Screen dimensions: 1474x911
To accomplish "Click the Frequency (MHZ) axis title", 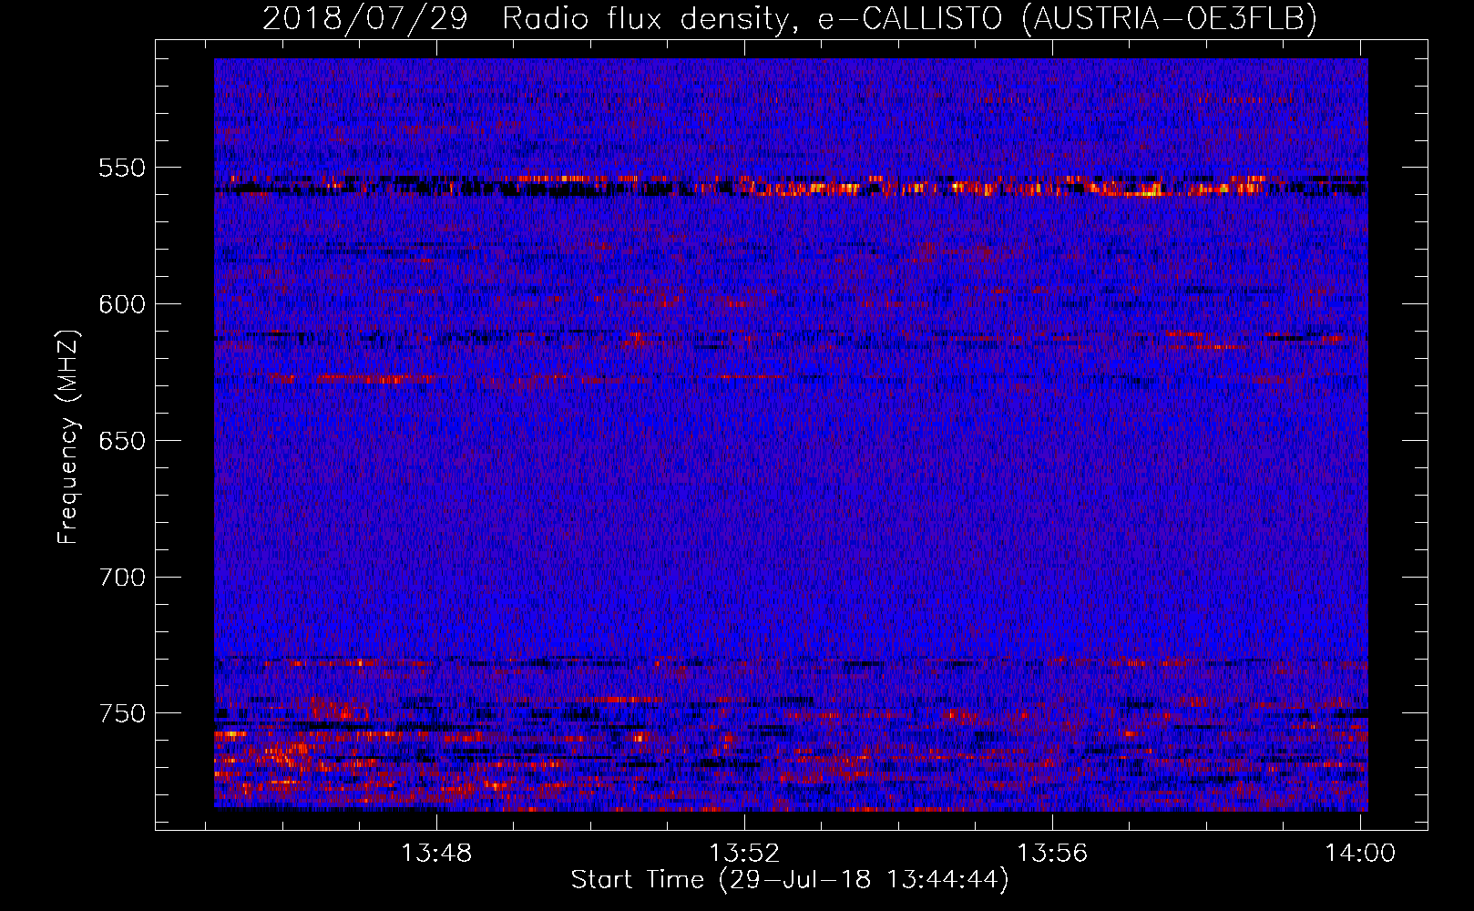I will coord(69,436).
